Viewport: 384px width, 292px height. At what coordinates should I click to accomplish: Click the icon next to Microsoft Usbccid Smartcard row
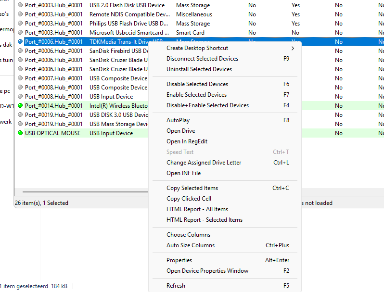pyautogui.click(x=20, y=32)
